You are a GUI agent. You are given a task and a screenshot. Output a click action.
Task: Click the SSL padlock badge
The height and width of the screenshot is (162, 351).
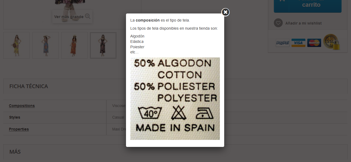pos(332,42)
